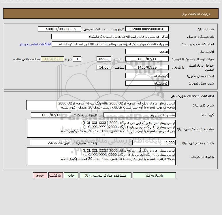Viewport: 222px width, 215px height.
Task: Click the شرح کلی نیاز description box
Action: (101, 105)
